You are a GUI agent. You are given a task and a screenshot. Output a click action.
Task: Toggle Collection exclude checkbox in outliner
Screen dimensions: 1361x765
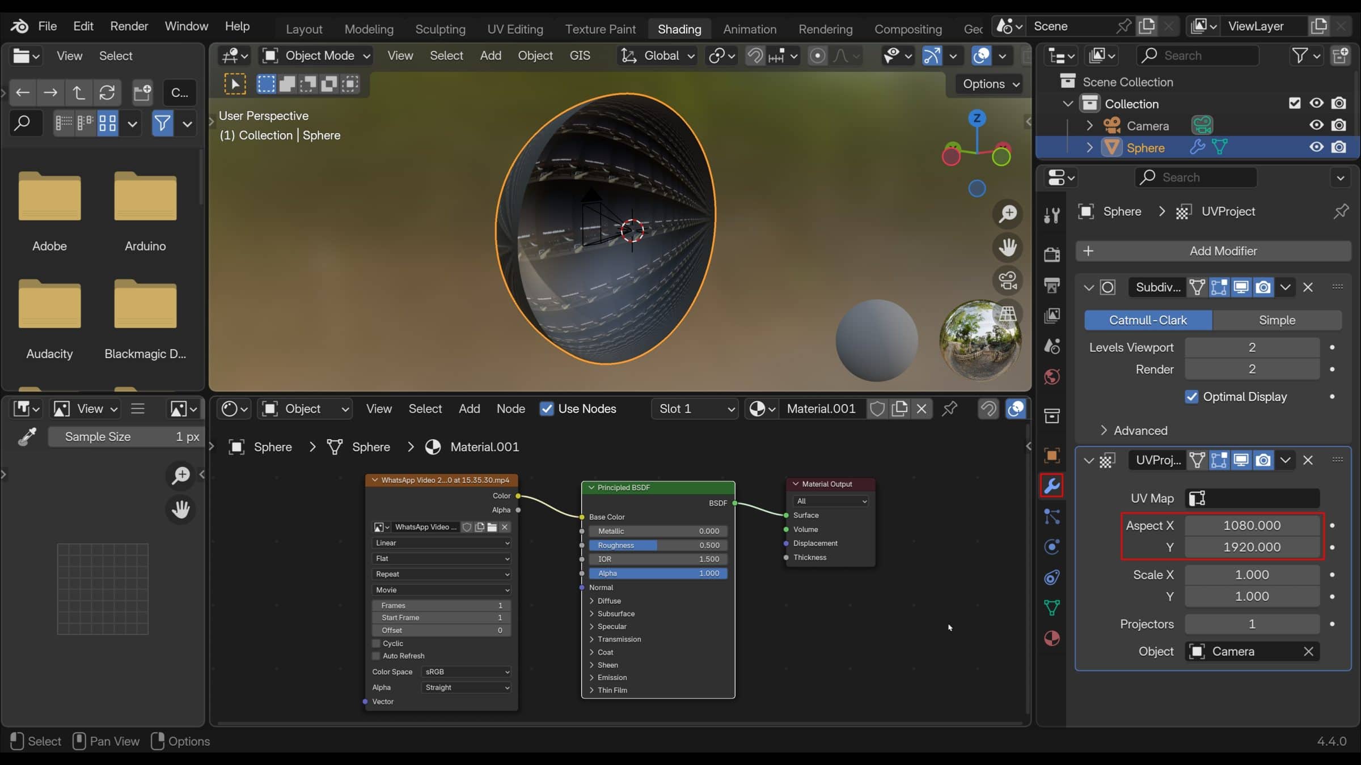(x=1295, y=103)
